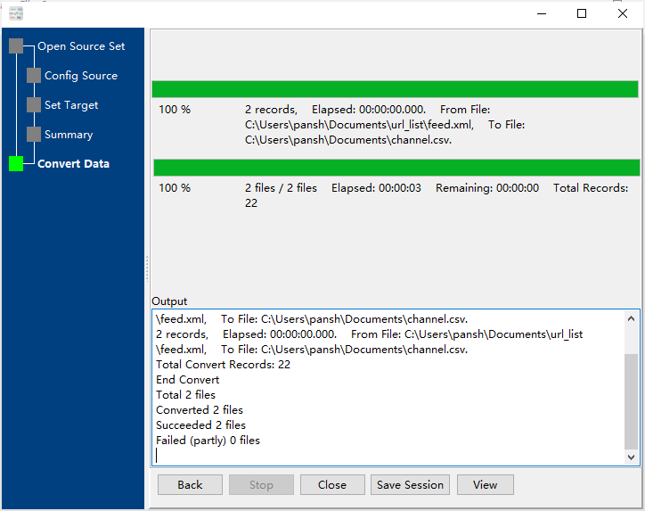Click Save Session button
Image resolution: width=645 pixels, height=511 pixels.
click(x=410, y=485)
